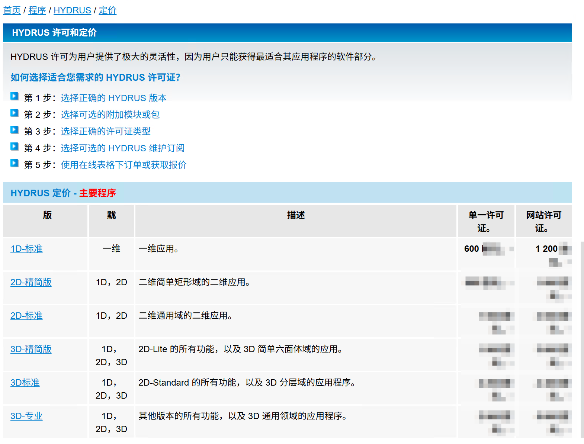Click the HYDRUS 许可和定价 page title
Image resolution: width=584 pixels, height=444 pixels.
click(x=54, y=33)
